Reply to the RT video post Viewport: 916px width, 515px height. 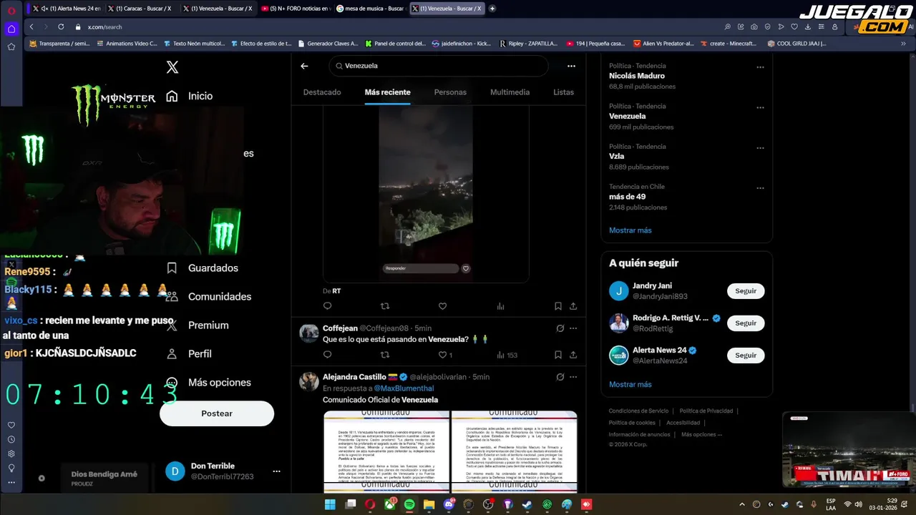click(327, 306)
